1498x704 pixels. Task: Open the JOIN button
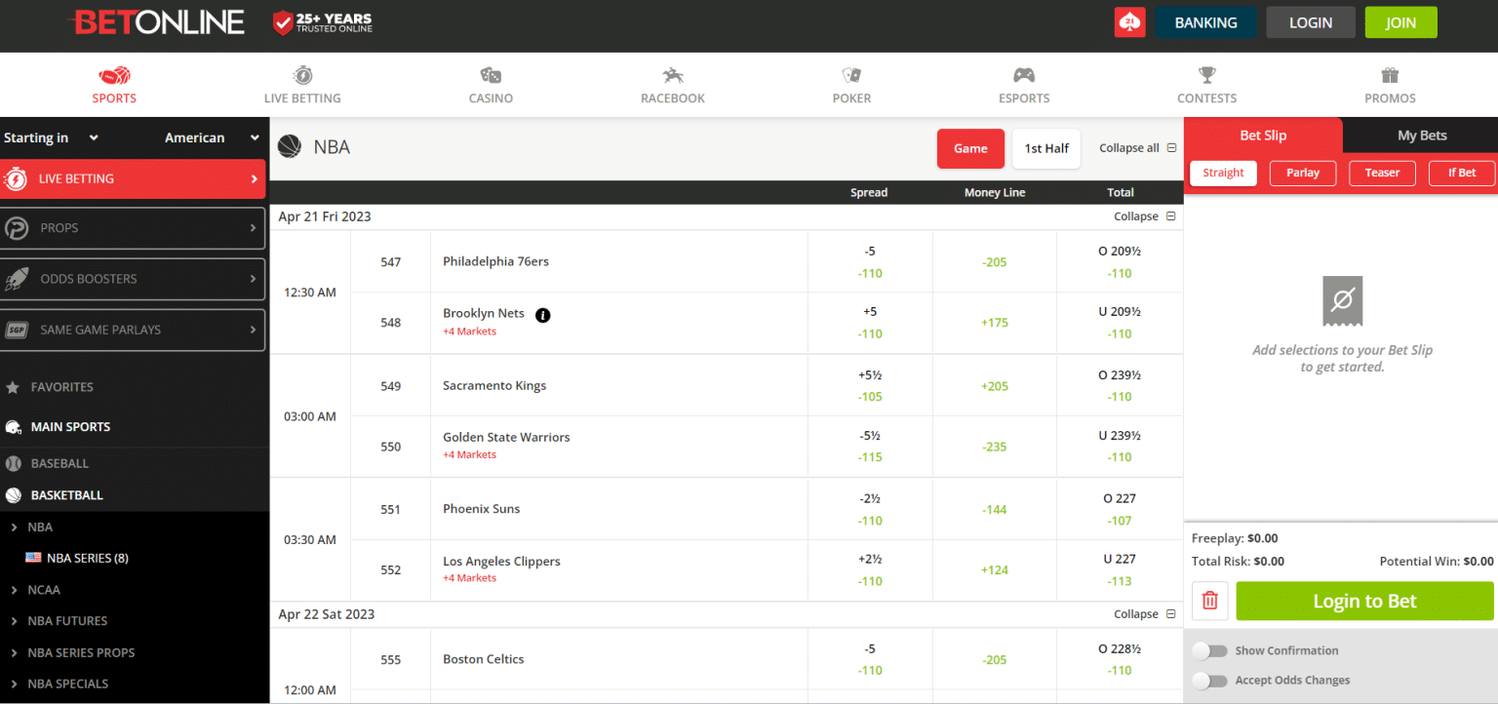pos(1400,21)
